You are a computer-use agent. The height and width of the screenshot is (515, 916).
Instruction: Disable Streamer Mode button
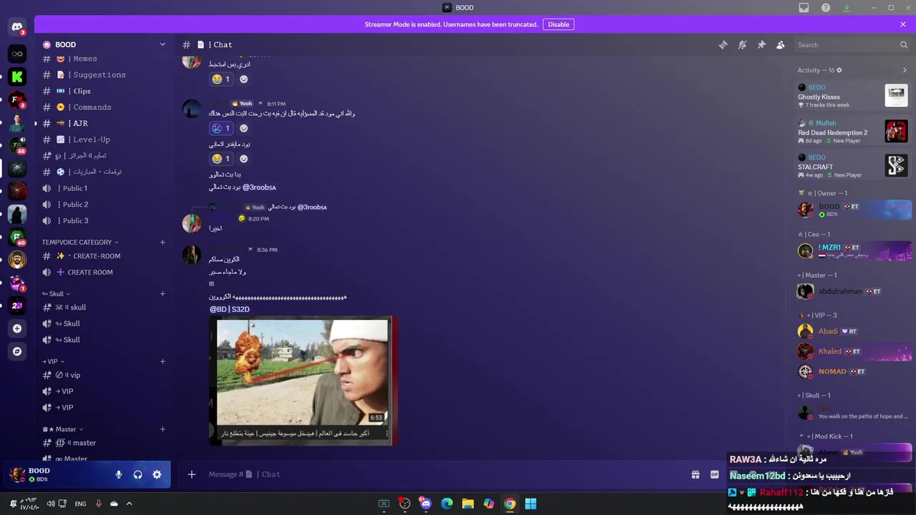[558, 24]
